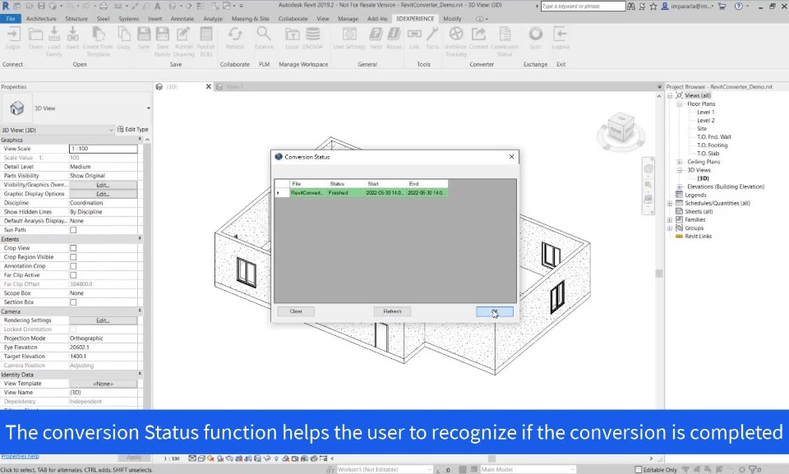Viewport: 789px width, 474px height.
Task: Click the Initialize Tracking icon
Action: pyautogui.click(x=456, y=41)
